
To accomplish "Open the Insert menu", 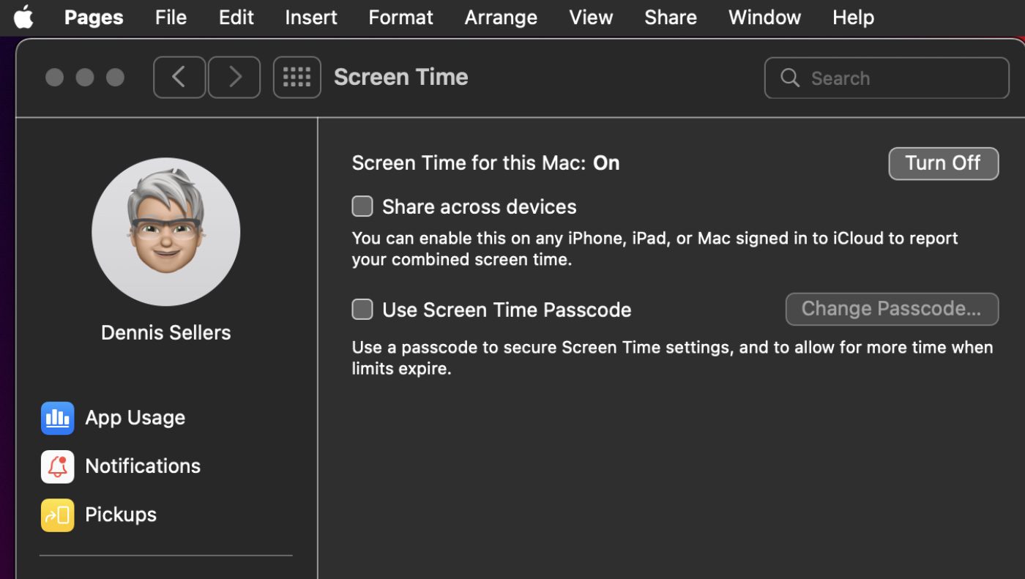I will point(311,17).
